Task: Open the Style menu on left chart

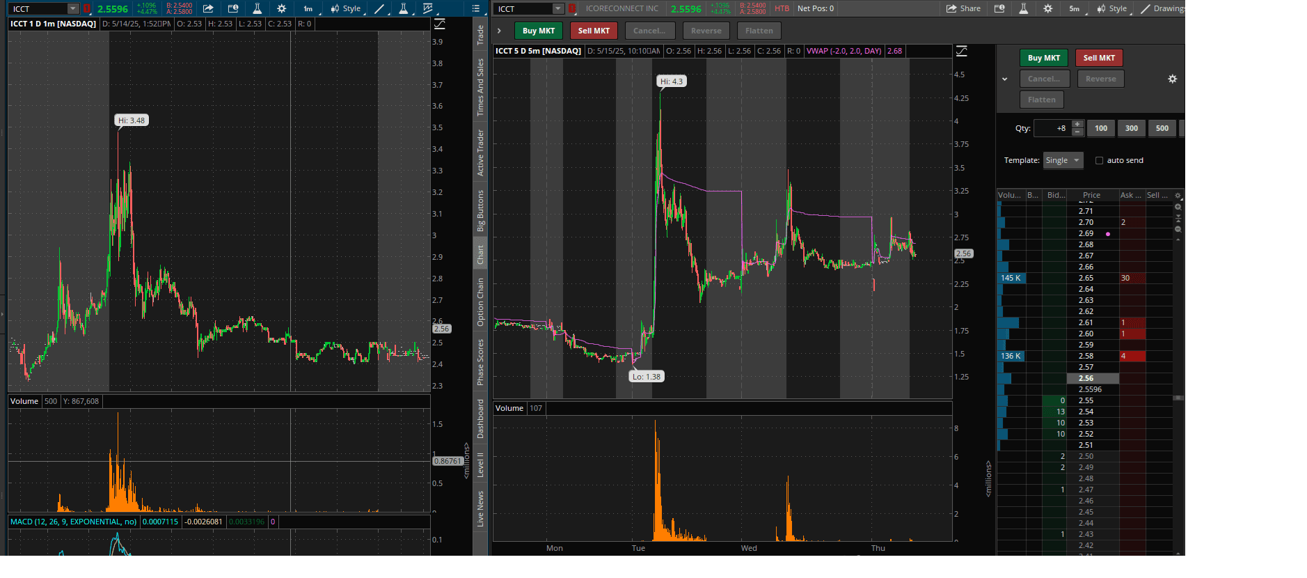Action: pyautogui.click(x=346, y=8)
